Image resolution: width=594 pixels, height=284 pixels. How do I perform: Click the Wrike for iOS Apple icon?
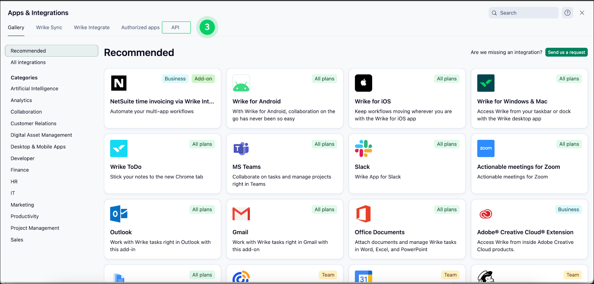pyautogui.click(x=363, y=83)
